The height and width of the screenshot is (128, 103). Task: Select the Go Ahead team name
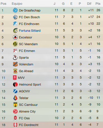pos(26,71)
